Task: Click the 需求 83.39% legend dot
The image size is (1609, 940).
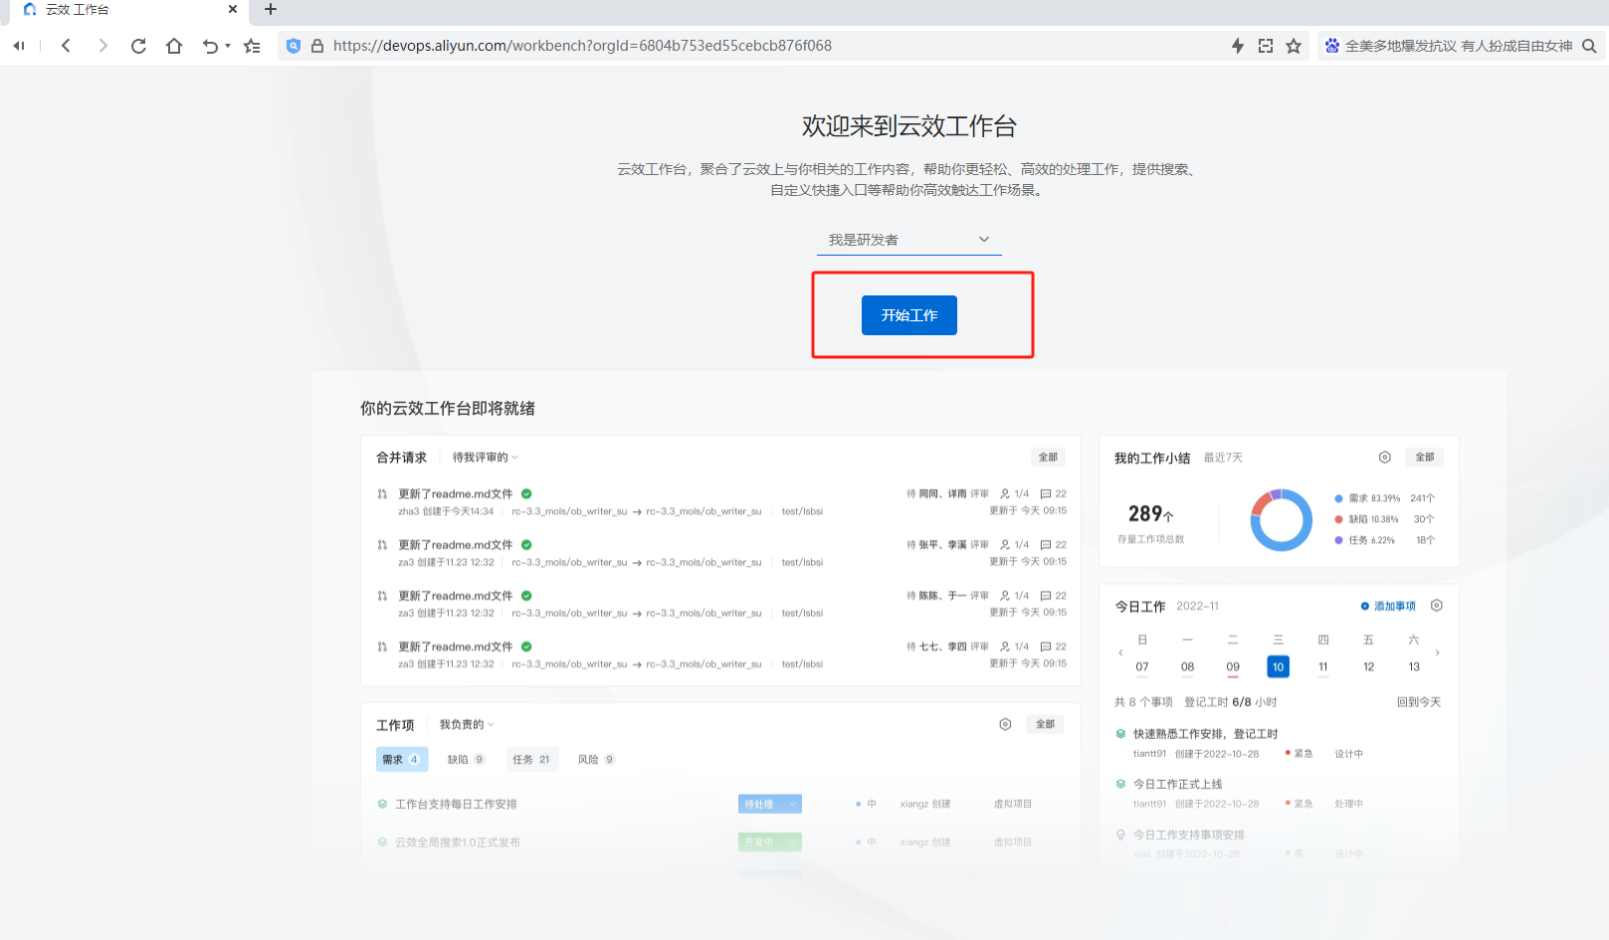Action: click(1338, 498)
